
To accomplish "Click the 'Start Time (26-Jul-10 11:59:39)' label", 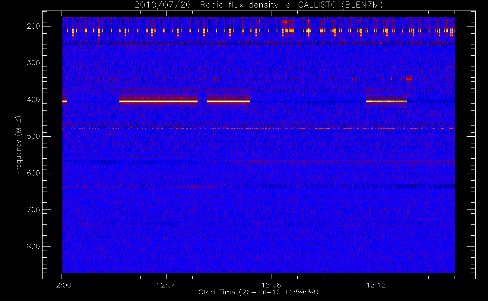I will 259,292.
